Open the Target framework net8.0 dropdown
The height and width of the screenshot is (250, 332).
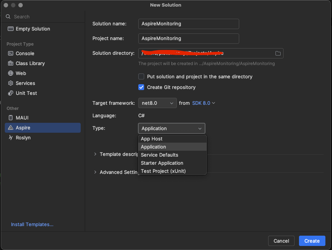(157, 103)
